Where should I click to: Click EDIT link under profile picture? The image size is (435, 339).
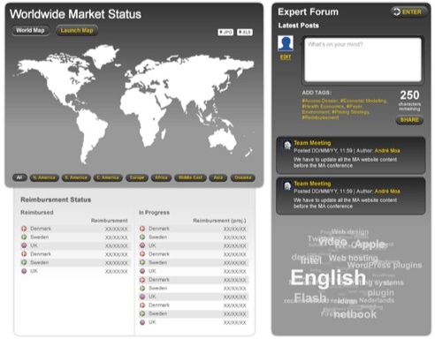click(x=286, y=57)
